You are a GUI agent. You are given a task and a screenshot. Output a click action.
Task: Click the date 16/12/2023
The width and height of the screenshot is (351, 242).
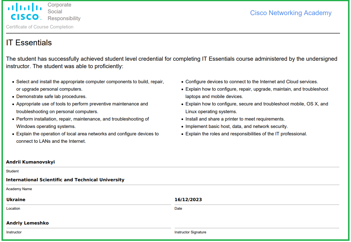[x=188, y=200]
